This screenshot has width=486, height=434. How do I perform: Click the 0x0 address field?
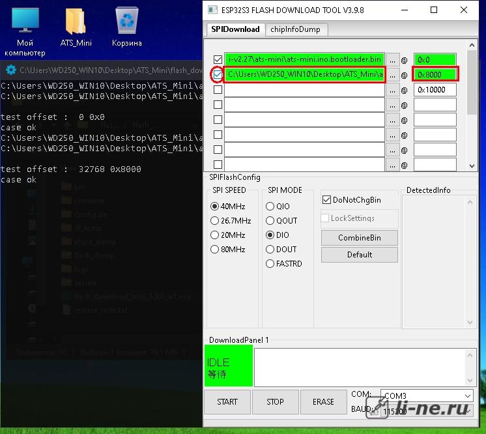[435, 59]
